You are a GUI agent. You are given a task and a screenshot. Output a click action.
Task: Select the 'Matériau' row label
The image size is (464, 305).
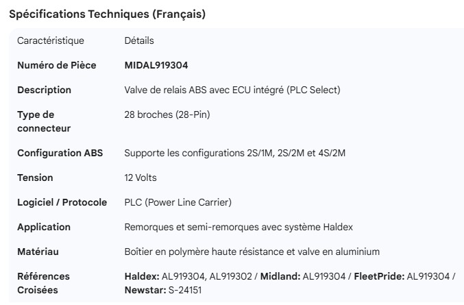click(x=38, y=252)
